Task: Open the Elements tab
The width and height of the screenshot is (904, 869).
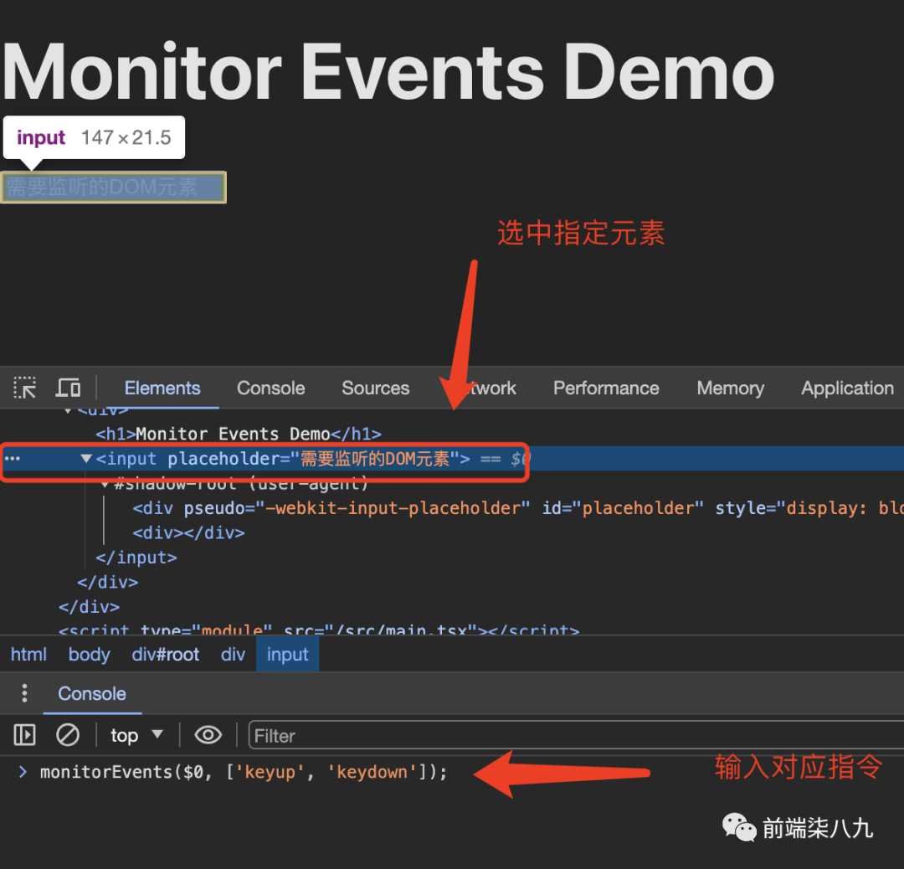Action: [162, 388]
